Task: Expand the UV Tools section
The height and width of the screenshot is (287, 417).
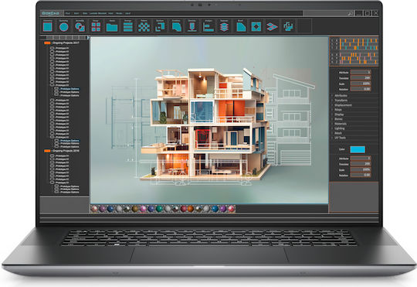Action: click(340, 138)
